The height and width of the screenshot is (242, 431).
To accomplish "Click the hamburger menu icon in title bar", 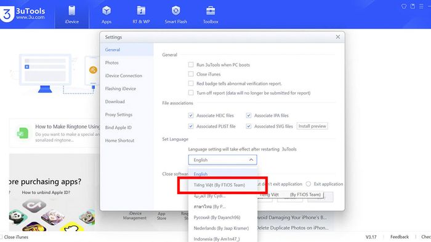I will pos(421,6).
